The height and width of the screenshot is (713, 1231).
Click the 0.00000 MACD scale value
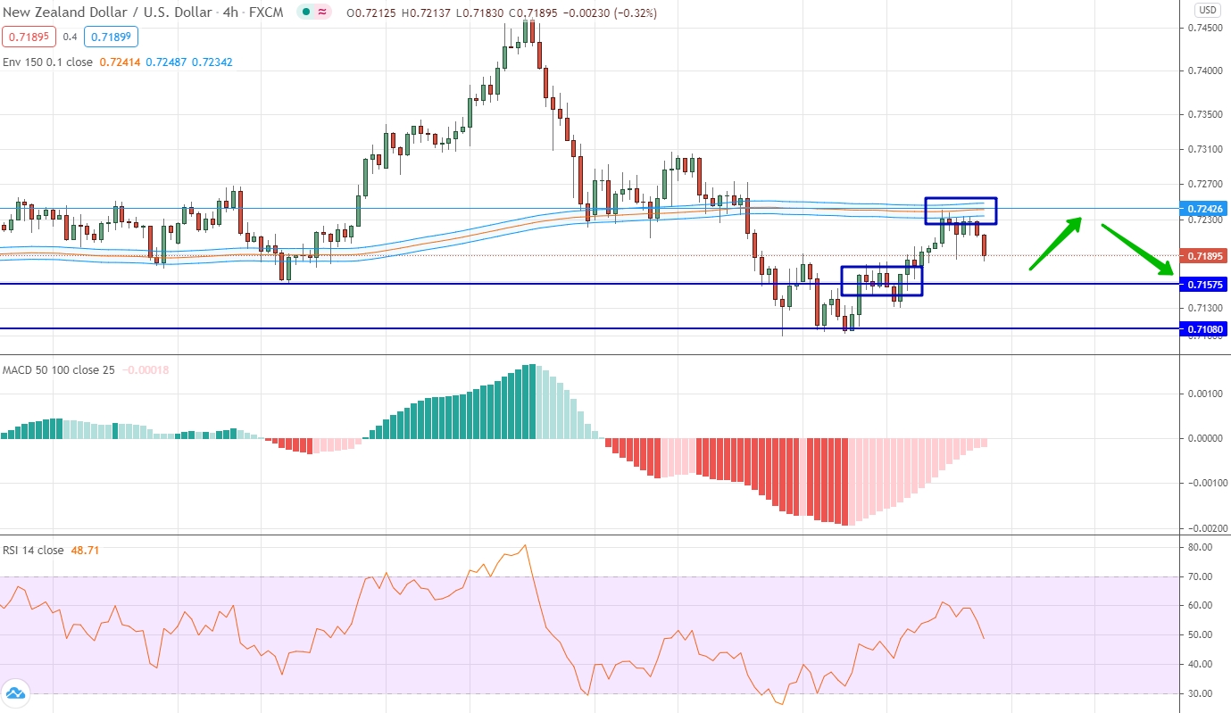pyautogui.click(x=1206, y=438)
